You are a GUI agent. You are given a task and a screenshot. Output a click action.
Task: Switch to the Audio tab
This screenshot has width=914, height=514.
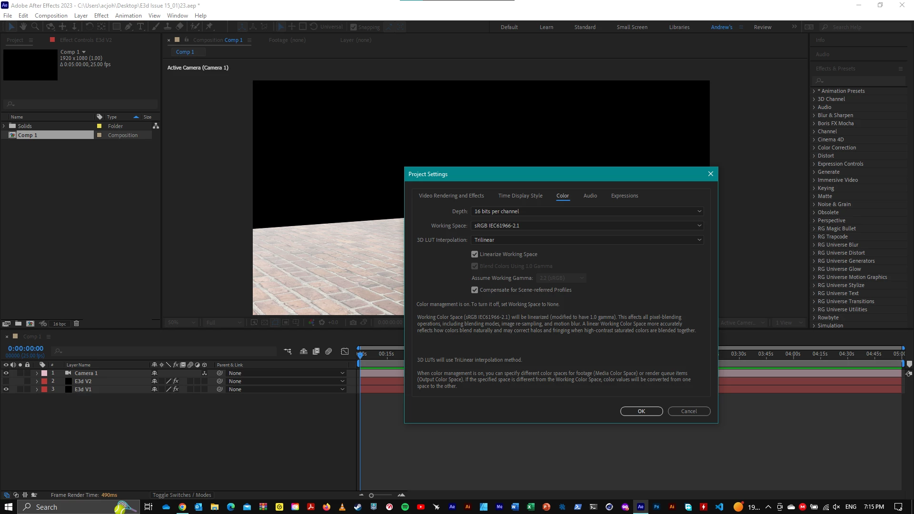pyautogui.click(x=590, y=196)
